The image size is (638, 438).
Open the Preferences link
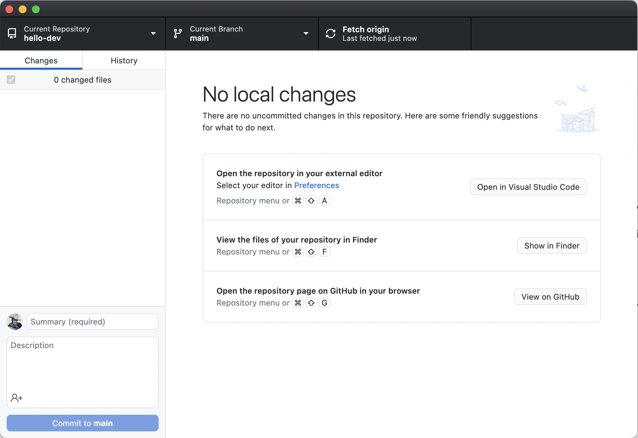click(316, 185)
